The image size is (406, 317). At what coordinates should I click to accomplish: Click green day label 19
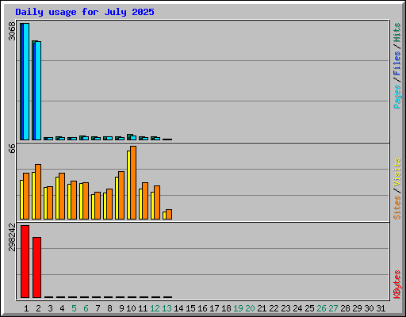tap(238, 308)
